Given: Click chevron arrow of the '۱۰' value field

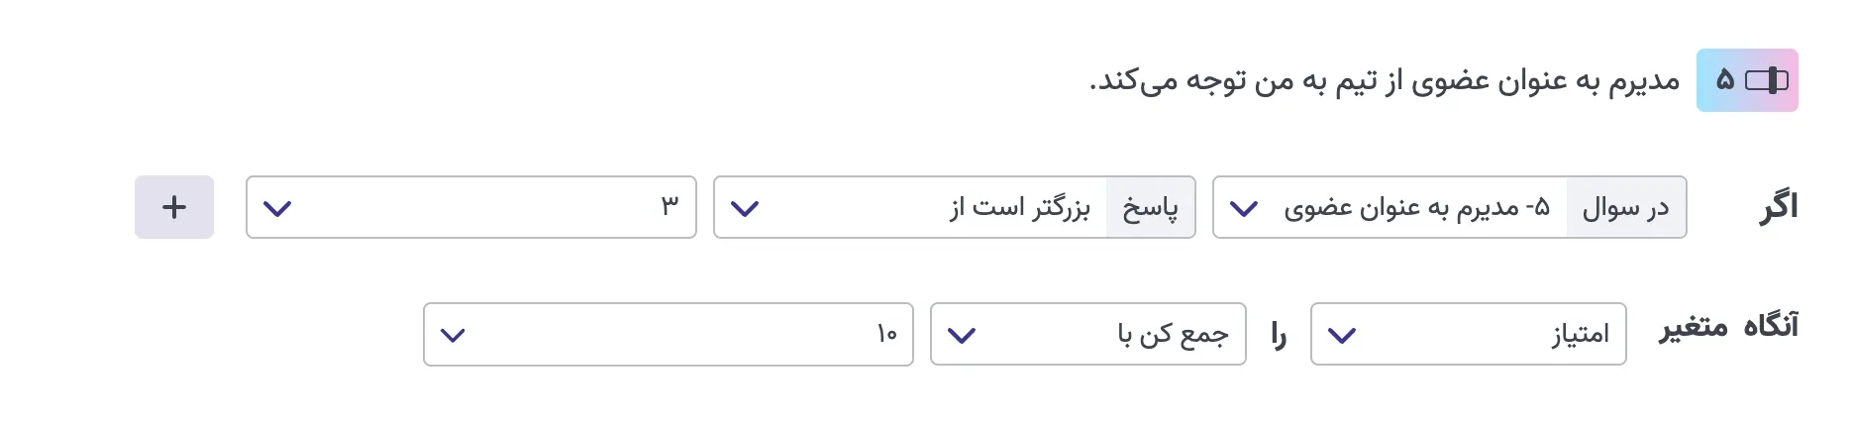Looking at the screenshot, I should pos(453,335).
